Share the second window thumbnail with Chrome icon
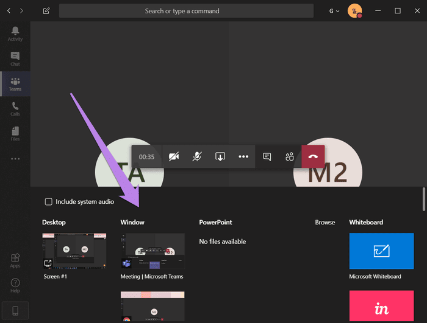Image resolution: width=427 pixels, height=323 pixels. pyautogui.click(x=152, y=307)
